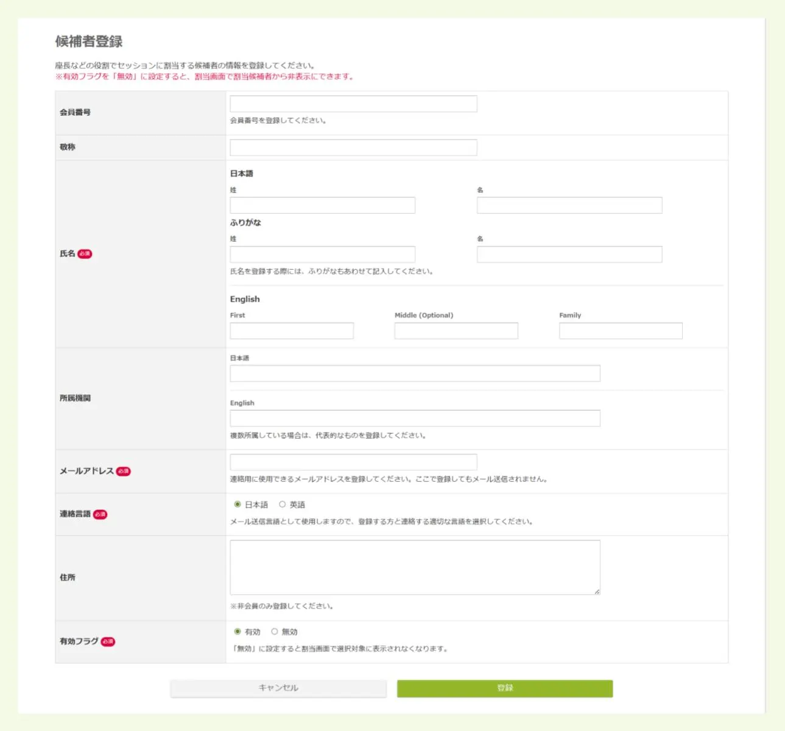785x731 pixels.
Task: Click the 会員番号 input field
Action: [353, 104]
